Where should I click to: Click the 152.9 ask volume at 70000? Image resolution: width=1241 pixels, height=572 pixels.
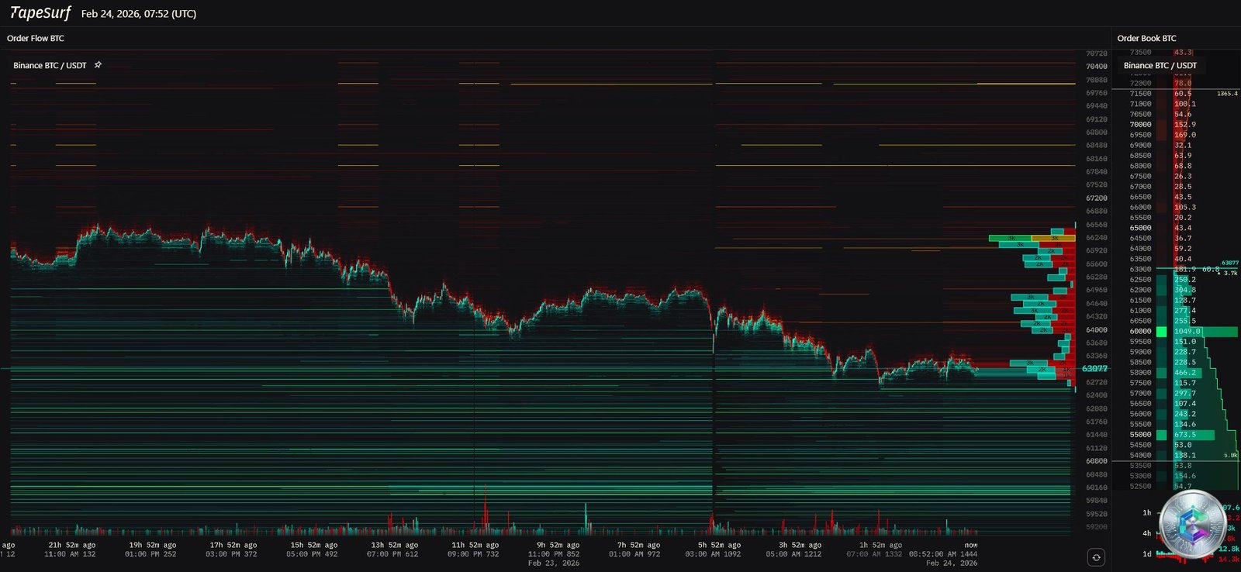coord(1184,124)
